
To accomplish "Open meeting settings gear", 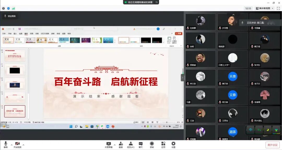I will [173, 145].
